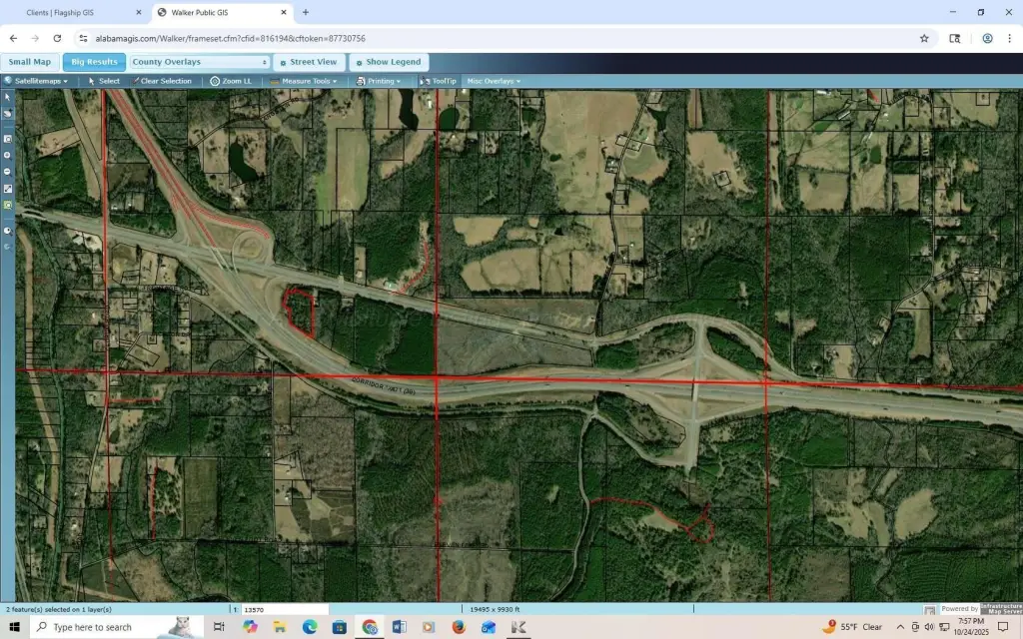The height and width of the screenshot is (639, 1023).
Task: Toggle the Big Results panel
Action: click(x=94, y=62)
